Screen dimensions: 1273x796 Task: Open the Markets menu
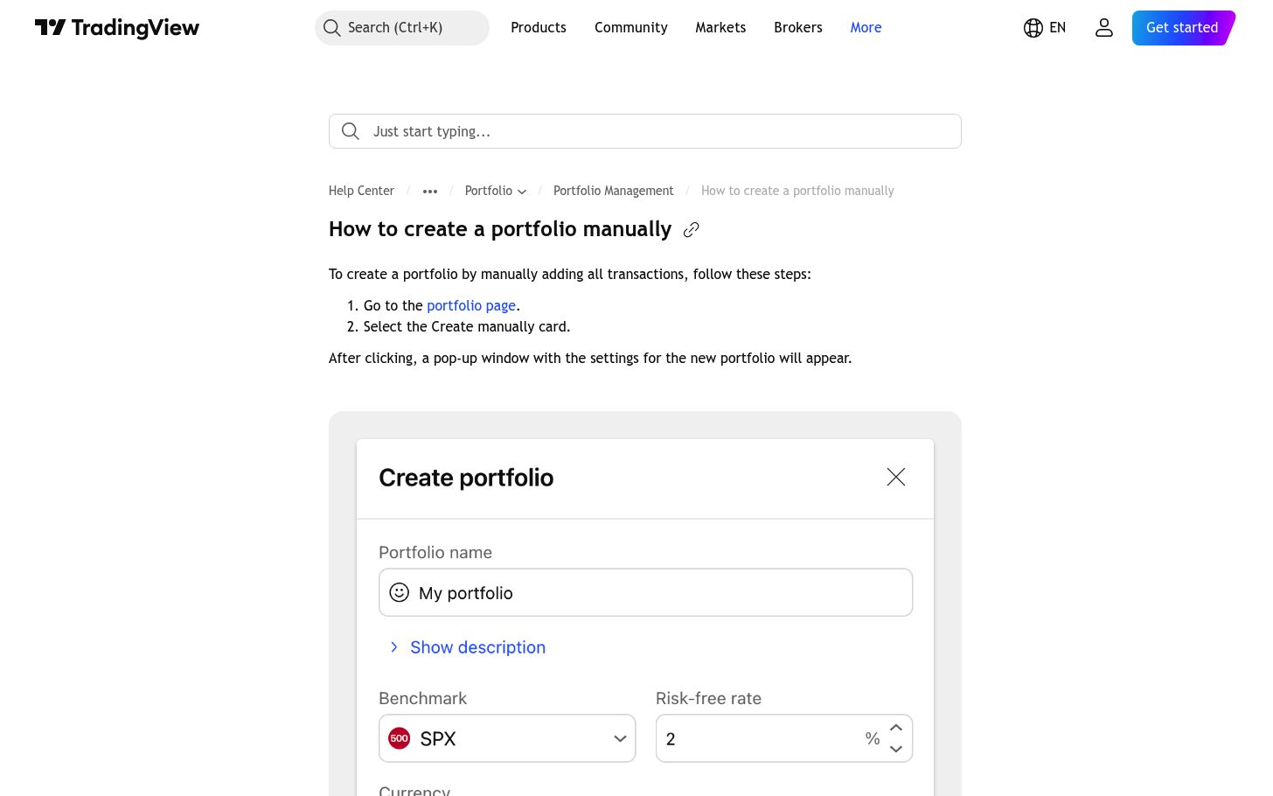tap(720, 28)
